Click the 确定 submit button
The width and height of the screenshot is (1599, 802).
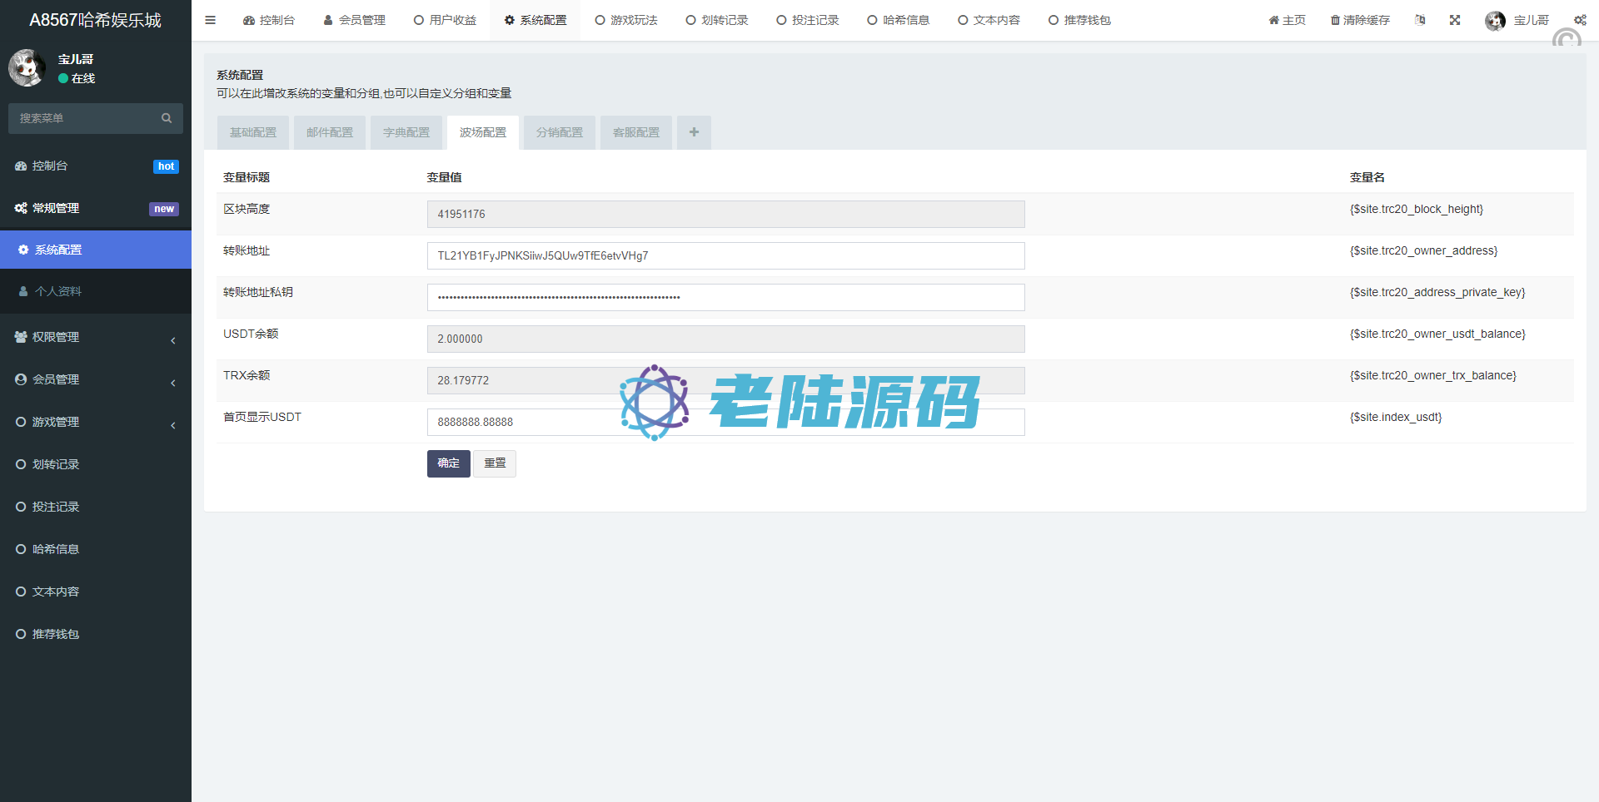pos(448,463)
